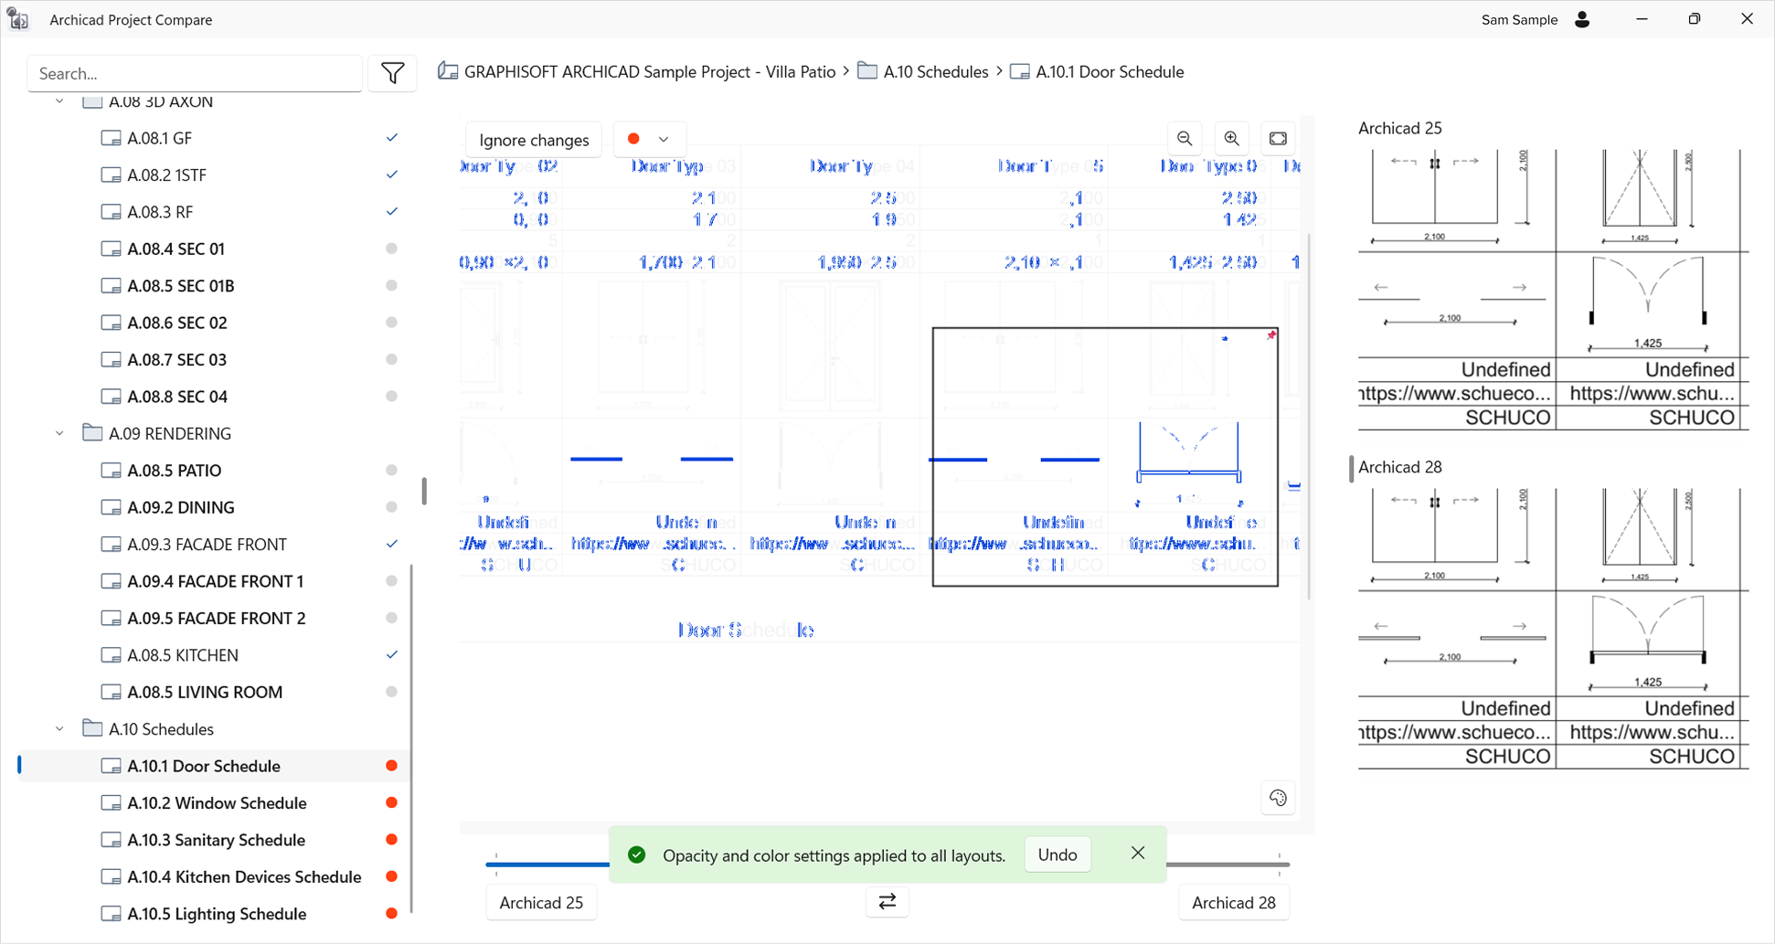This screenshot has height=944, width=1775.
Task: Zoom out of the comparison view
Action: [x=1185, y=139]
